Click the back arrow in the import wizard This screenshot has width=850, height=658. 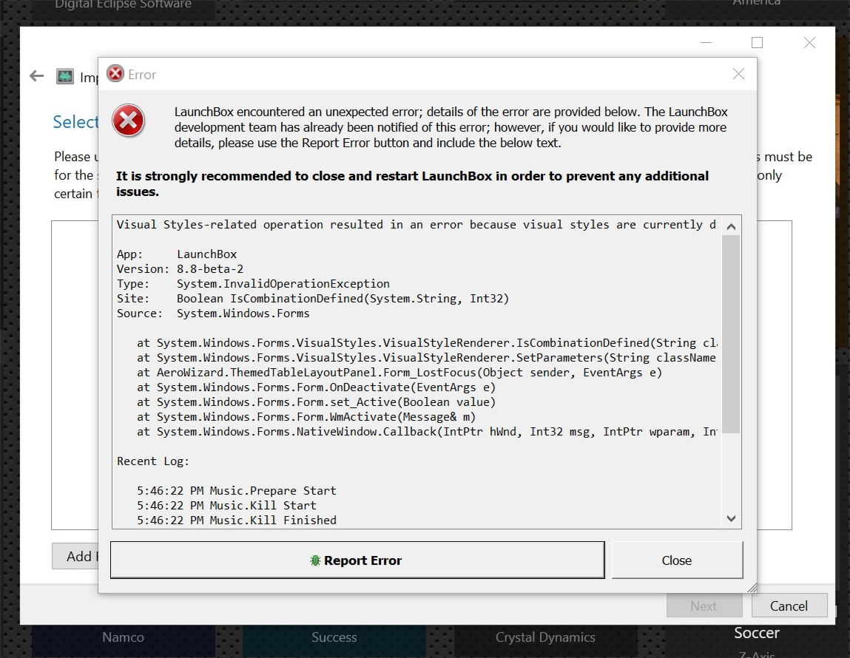point(36,76)
